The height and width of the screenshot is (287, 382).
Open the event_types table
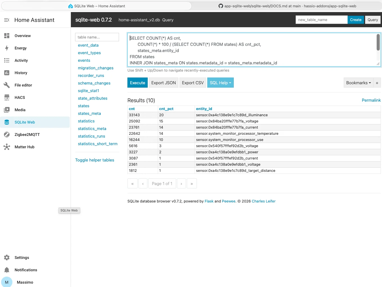point(89,53)
